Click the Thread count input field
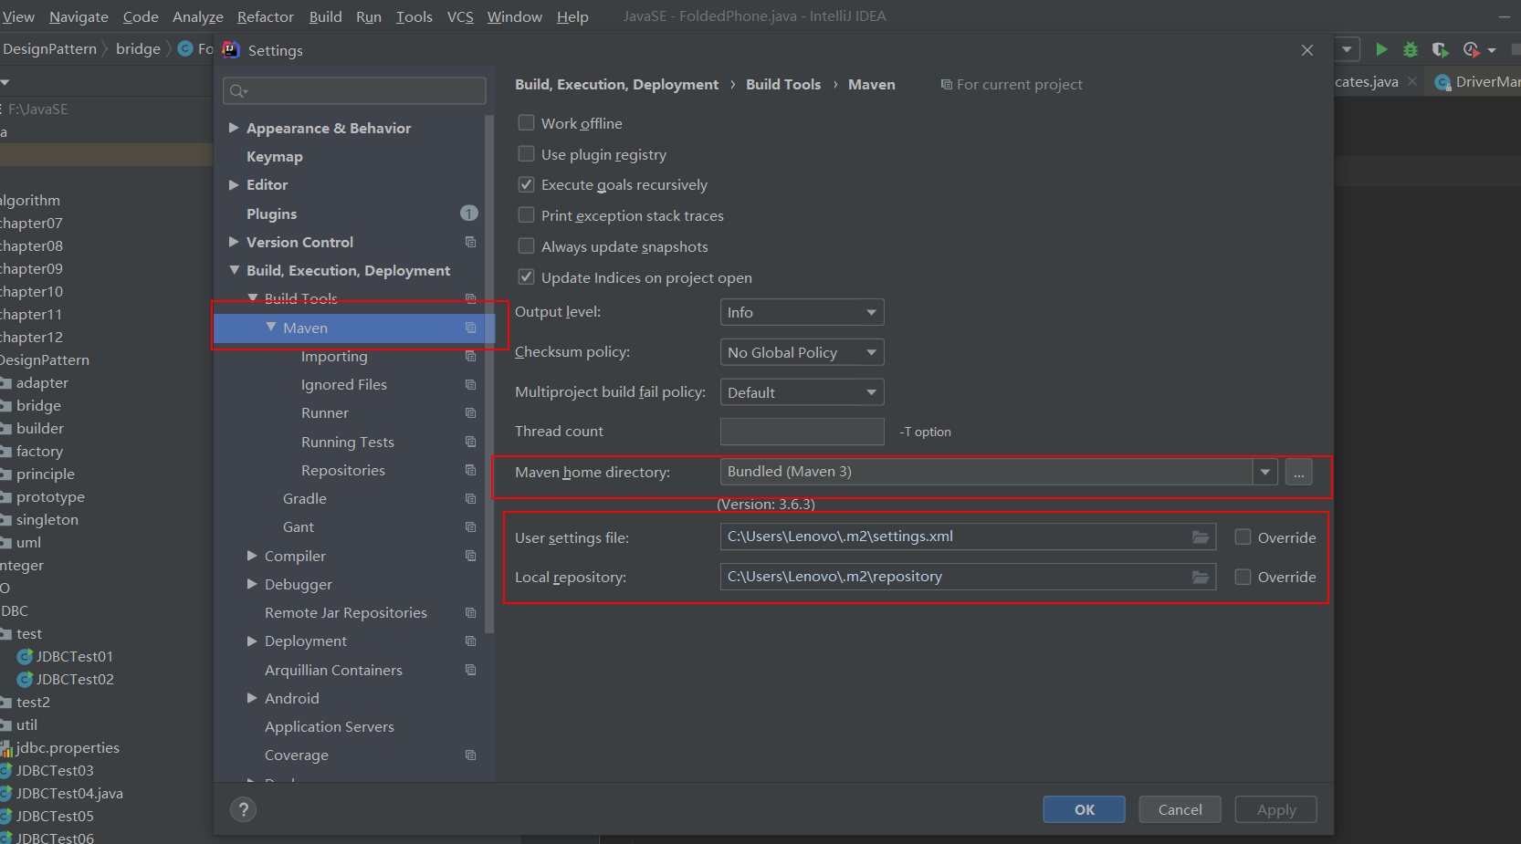This screenshot has width=1521, height=844. (802, 432)
